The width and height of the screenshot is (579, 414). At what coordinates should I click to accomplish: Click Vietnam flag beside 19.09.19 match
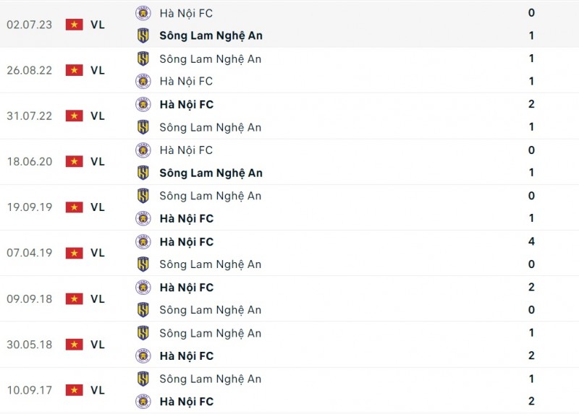click(x=74, y=207)
